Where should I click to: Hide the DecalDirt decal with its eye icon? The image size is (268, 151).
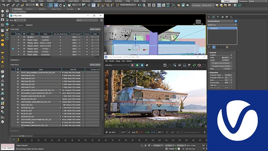24,37
